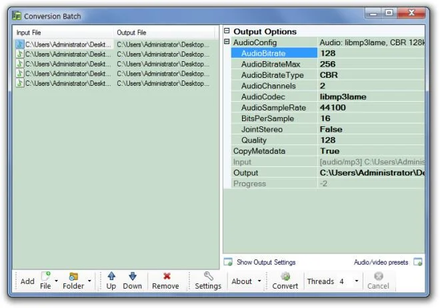Open the Add File dropdown arrow
440x308 pixels.
(x=57, y=281)
